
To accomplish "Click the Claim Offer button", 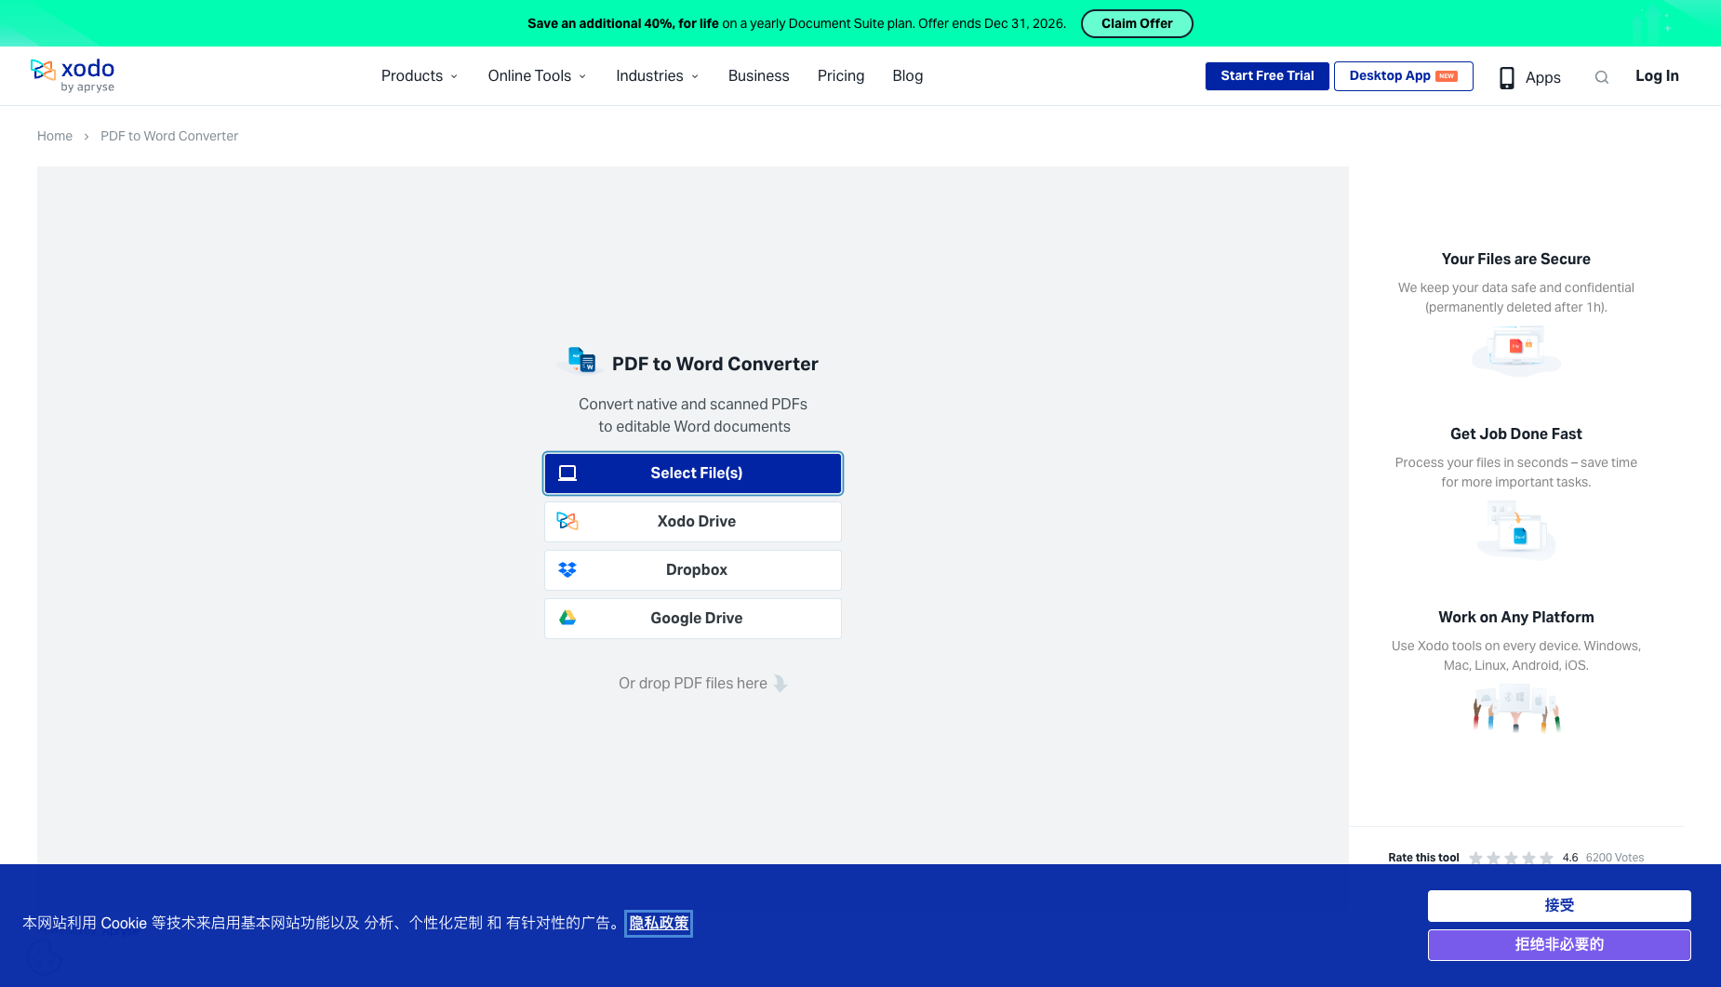I will (x=1137, y=23).
